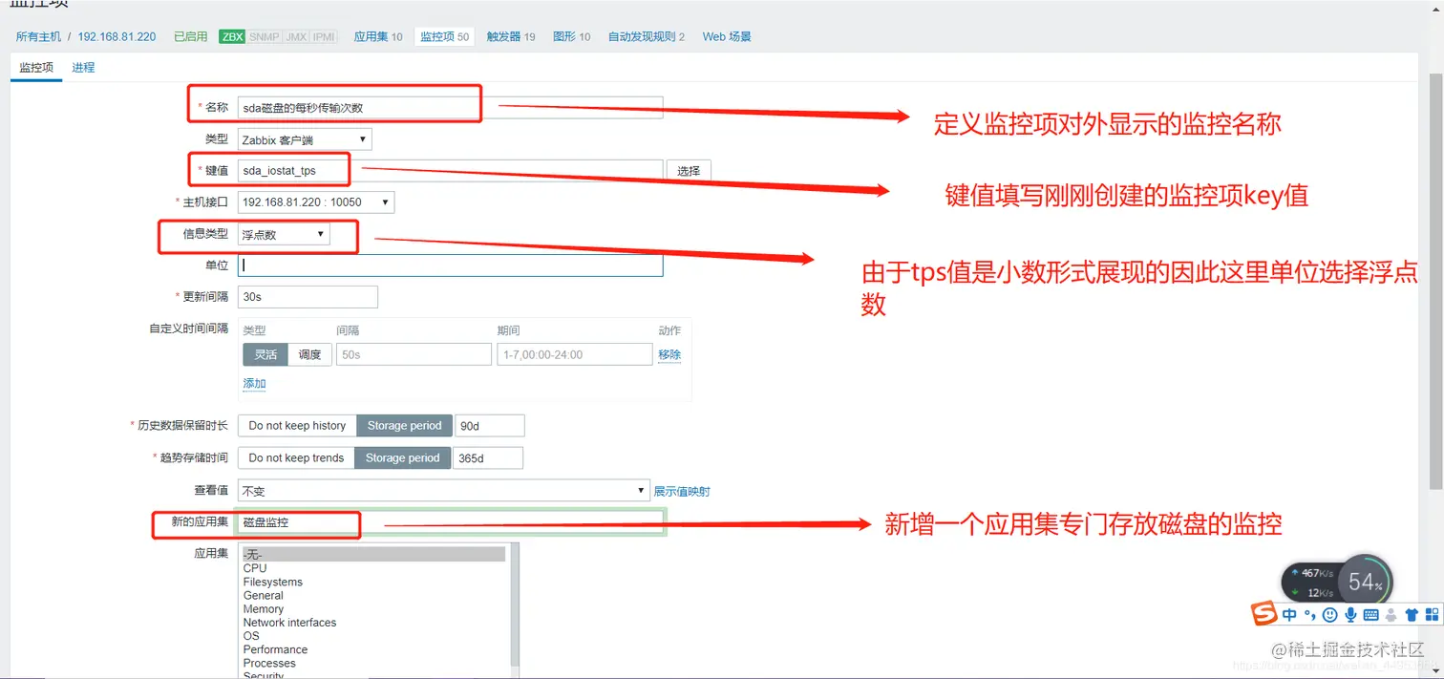Image resolution: width=1444 pixels, height=679 pixels.
Task: Click the IPMI availability badge
Action: [x=325, y=37]
